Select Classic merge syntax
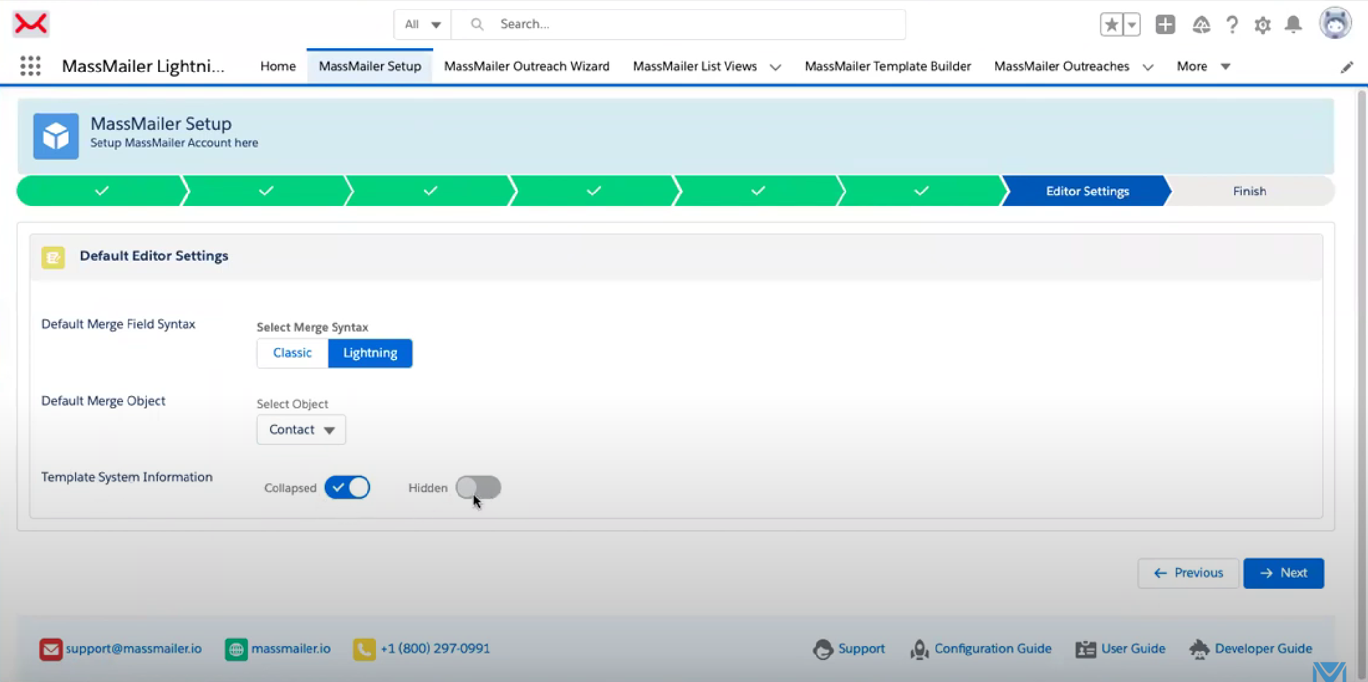This screenshot has height=682, width=1368. click(x=292, y=353)
